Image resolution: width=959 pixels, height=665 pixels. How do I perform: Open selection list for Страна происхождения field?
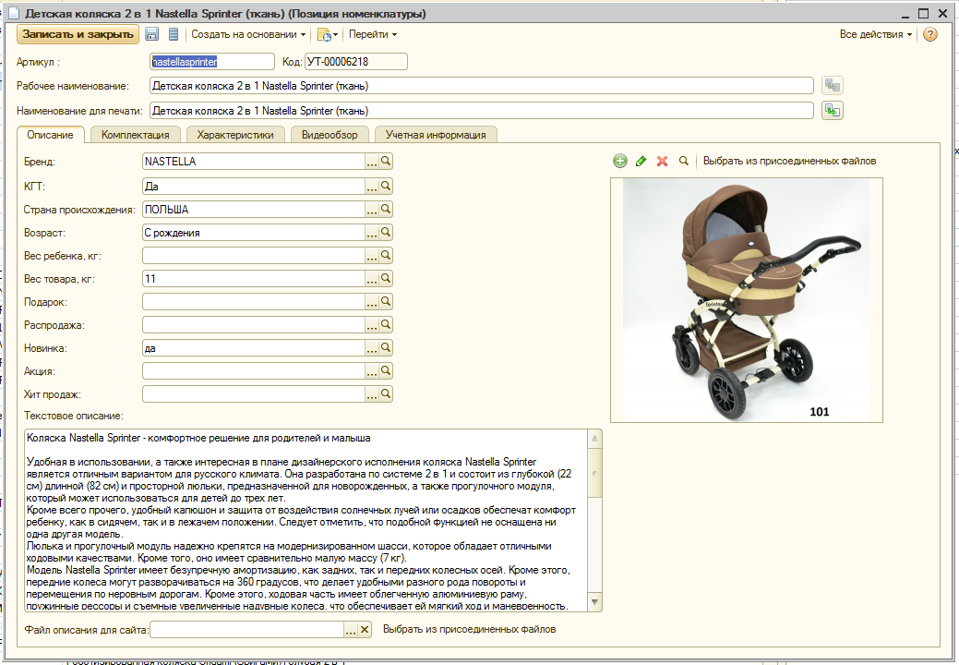tap(372, 209)
